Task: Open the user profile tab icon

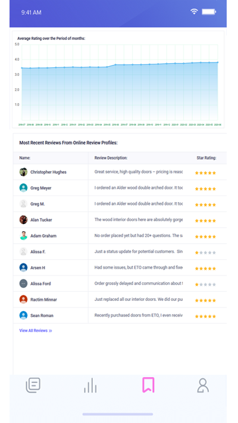Action: [203, 385]
